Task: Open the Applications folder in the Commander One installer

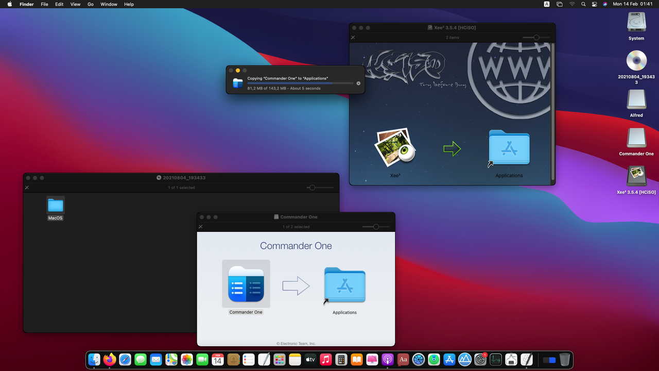Action: 344,285
